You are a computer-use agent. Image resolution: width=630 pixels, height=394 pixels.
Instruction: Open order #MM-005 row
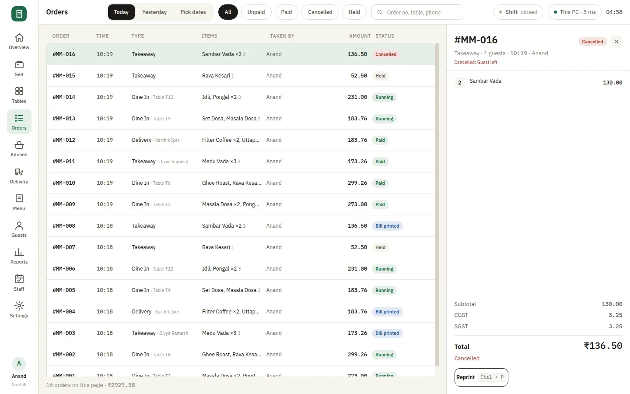[x=241, y=290]
